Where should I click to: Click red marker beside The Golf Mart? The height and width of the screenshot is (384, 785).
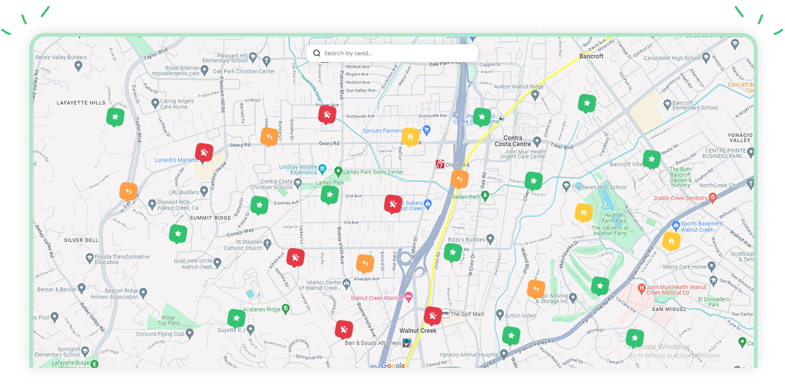433,316
